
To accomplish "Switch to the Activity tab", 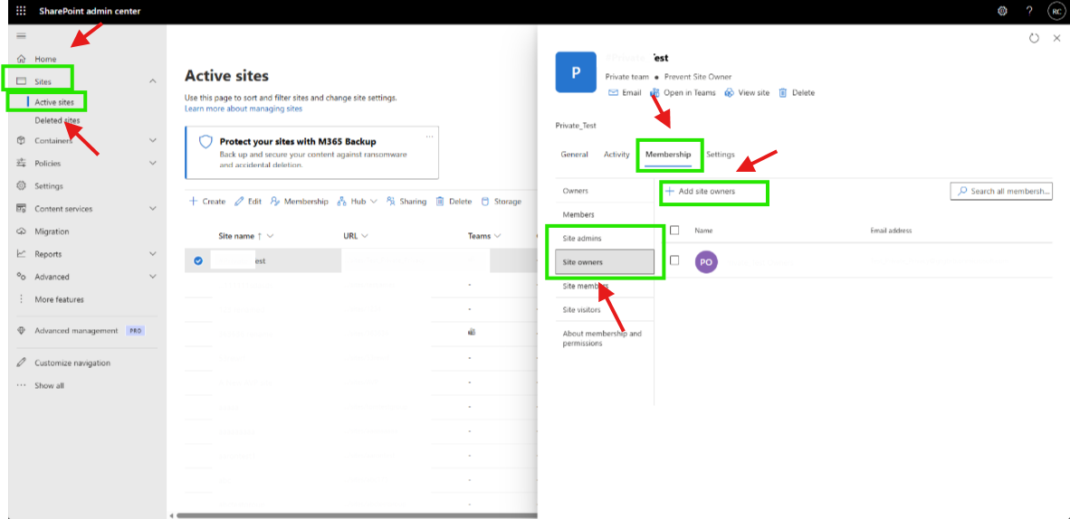I will pos(616,155).
